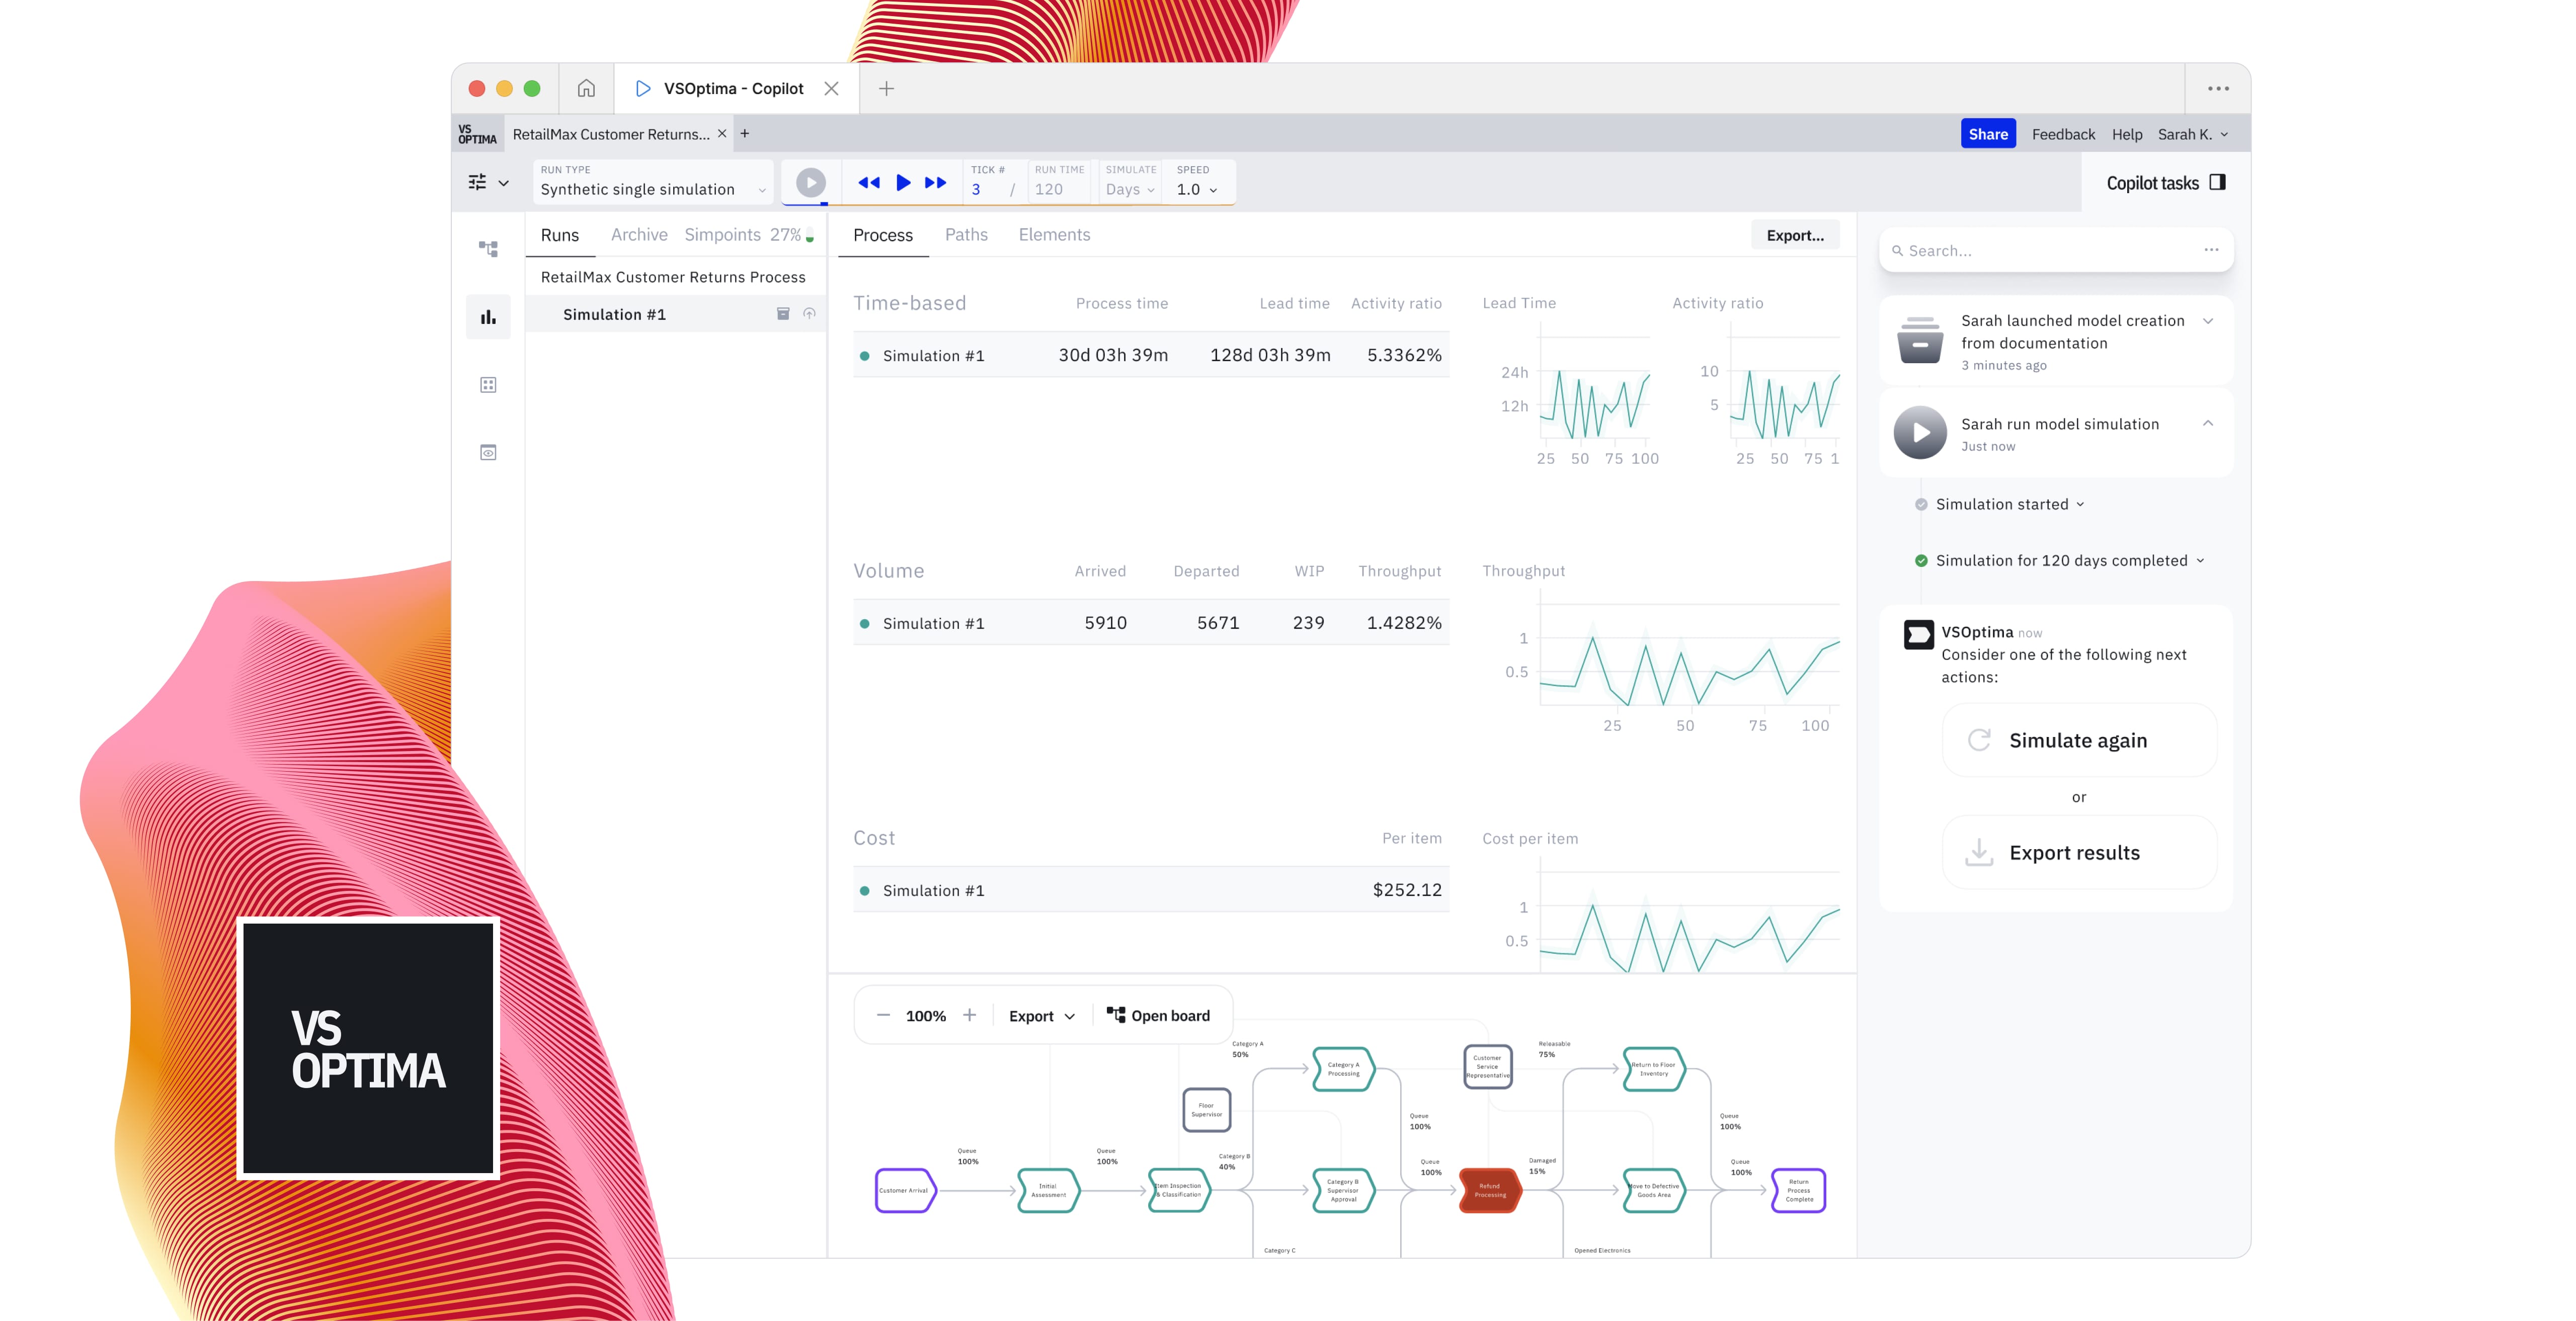Click the Copilot search input field
Screen dimensions: 2576x1321
coord(2040,251)
